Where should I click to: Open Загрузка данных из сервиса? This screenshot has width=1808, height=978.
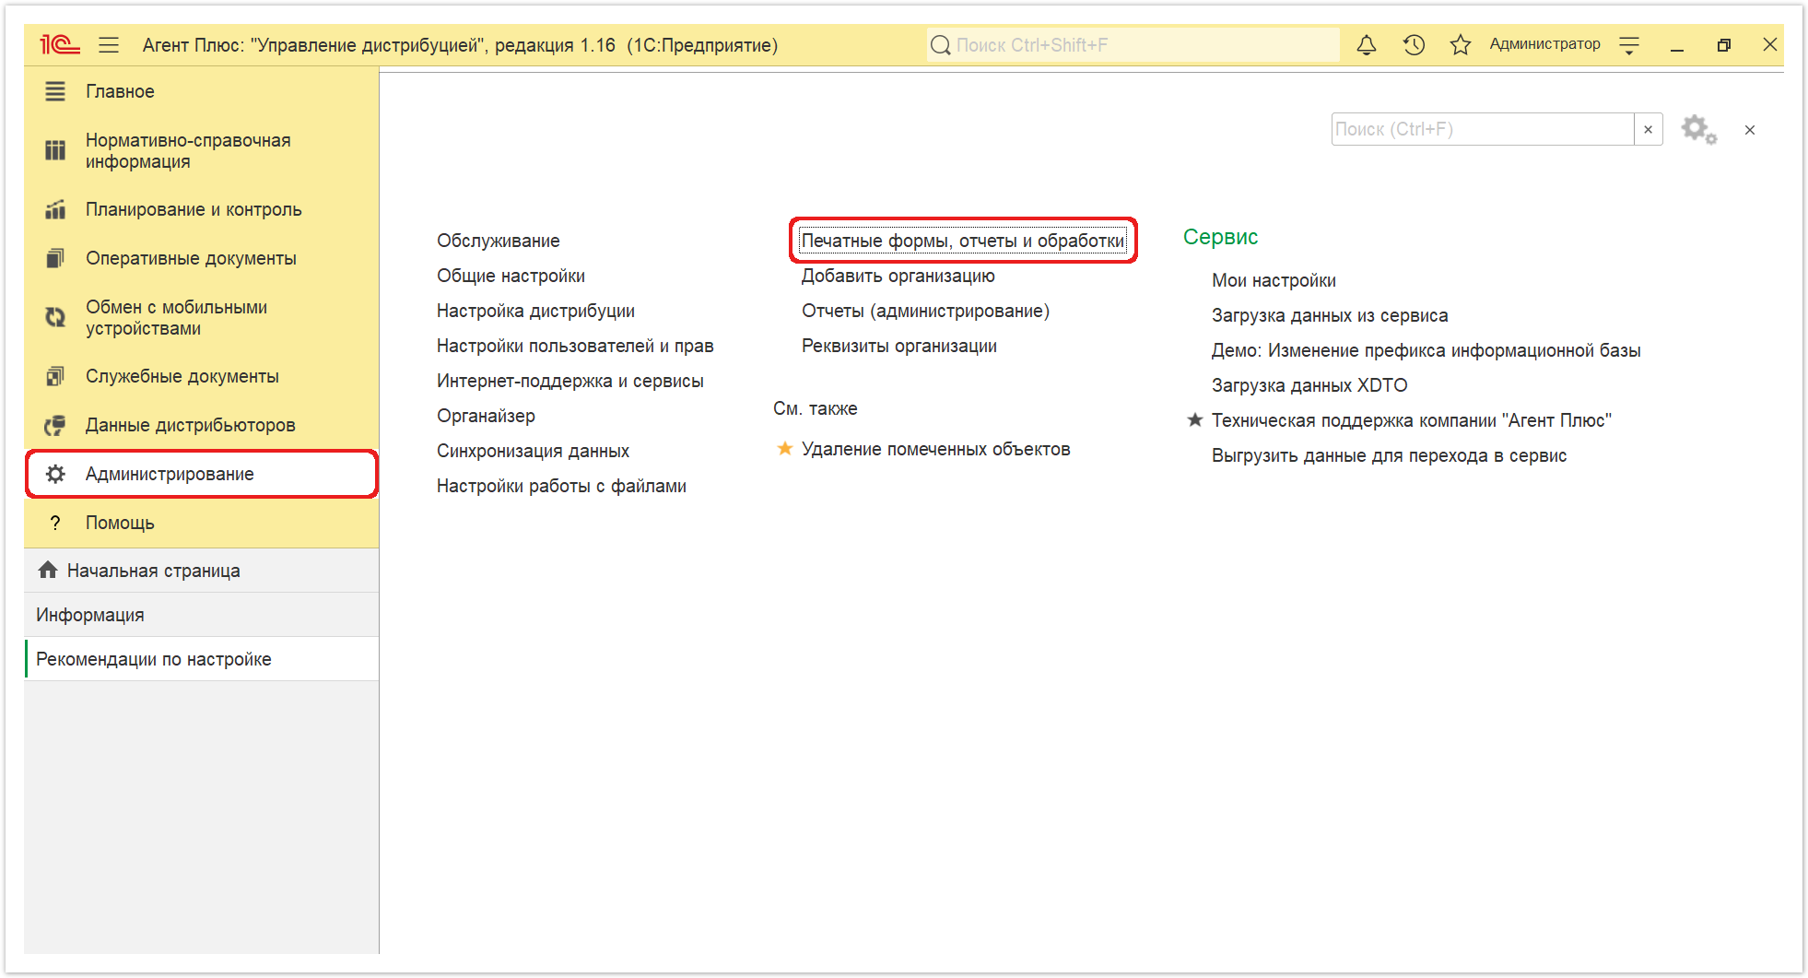pyautogui.click(x=1330, y=315)
